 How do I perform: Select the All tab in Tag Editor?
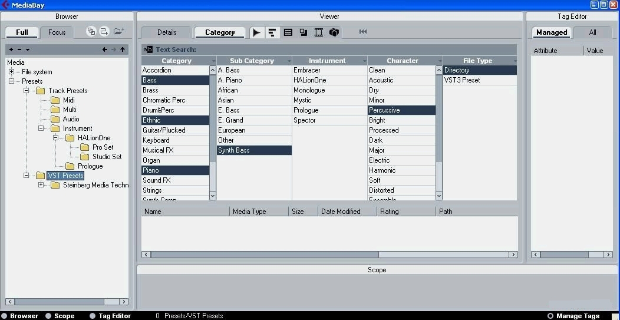(592, 32)
